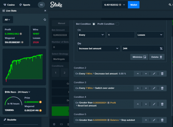Click the Bet Amount field 0.00222222
Viewport: 173px width, 127px height.
(61, 35)
